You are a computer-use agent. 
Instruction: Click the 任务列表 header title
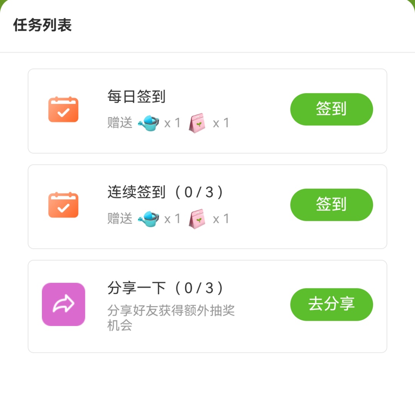(x=43, y=26)
